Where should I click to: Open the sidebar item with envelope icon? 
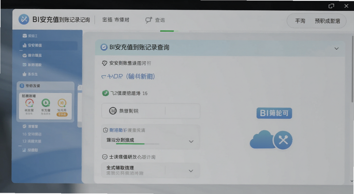click(x=32, y=65)
